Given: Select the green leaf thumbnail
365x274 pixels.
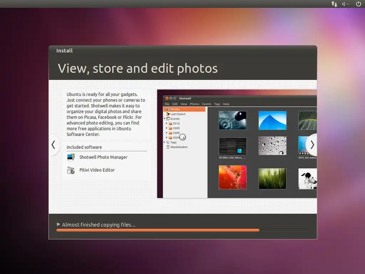Looking at the screenshot, I should tap(307, 120).
